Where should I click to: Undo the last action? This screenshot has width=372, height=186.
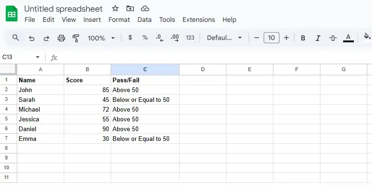pyautogui.click(x=31, y=38)
